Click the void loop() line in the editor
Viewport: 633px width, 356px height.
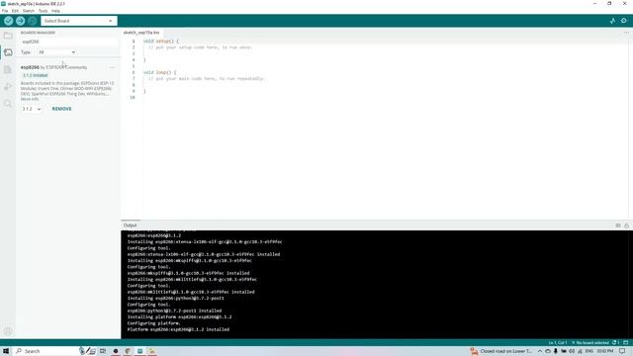(x=160, y=72)
